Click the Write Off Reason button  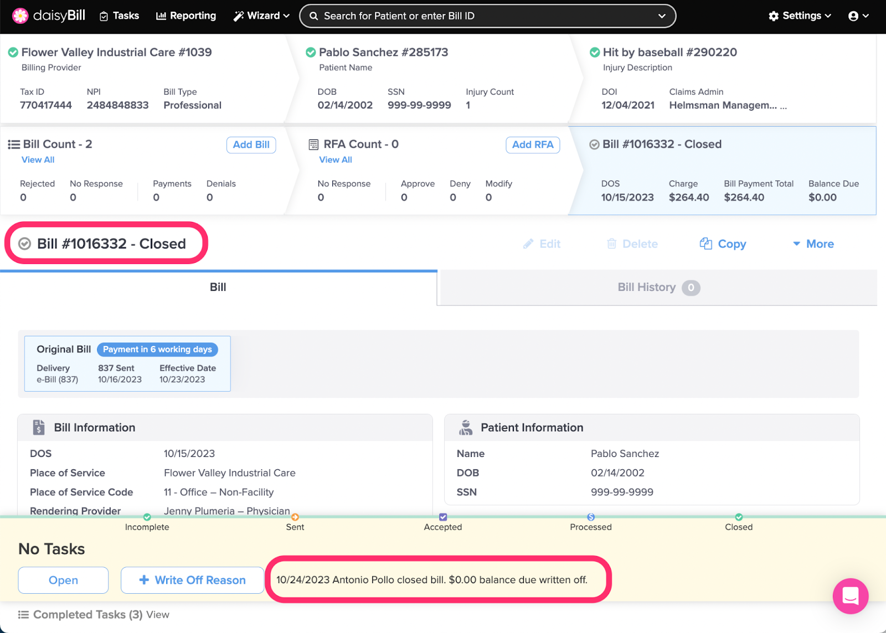[192, 580]
